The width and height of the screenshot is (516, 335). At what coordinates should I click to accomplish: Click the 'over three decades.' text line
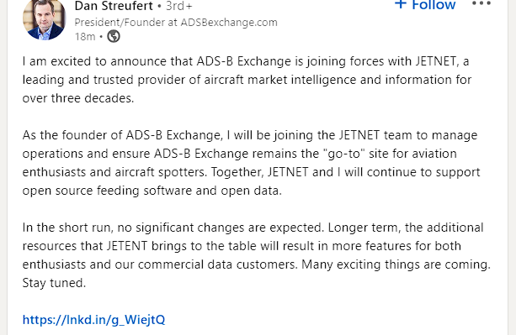[x=78, y=98]
